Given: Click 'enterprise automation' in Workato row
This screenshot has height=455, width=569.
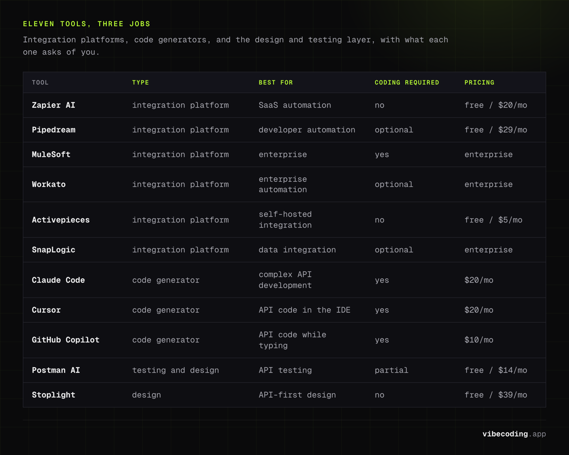Looking at the screenshot, I should click(x=283, y=185).
